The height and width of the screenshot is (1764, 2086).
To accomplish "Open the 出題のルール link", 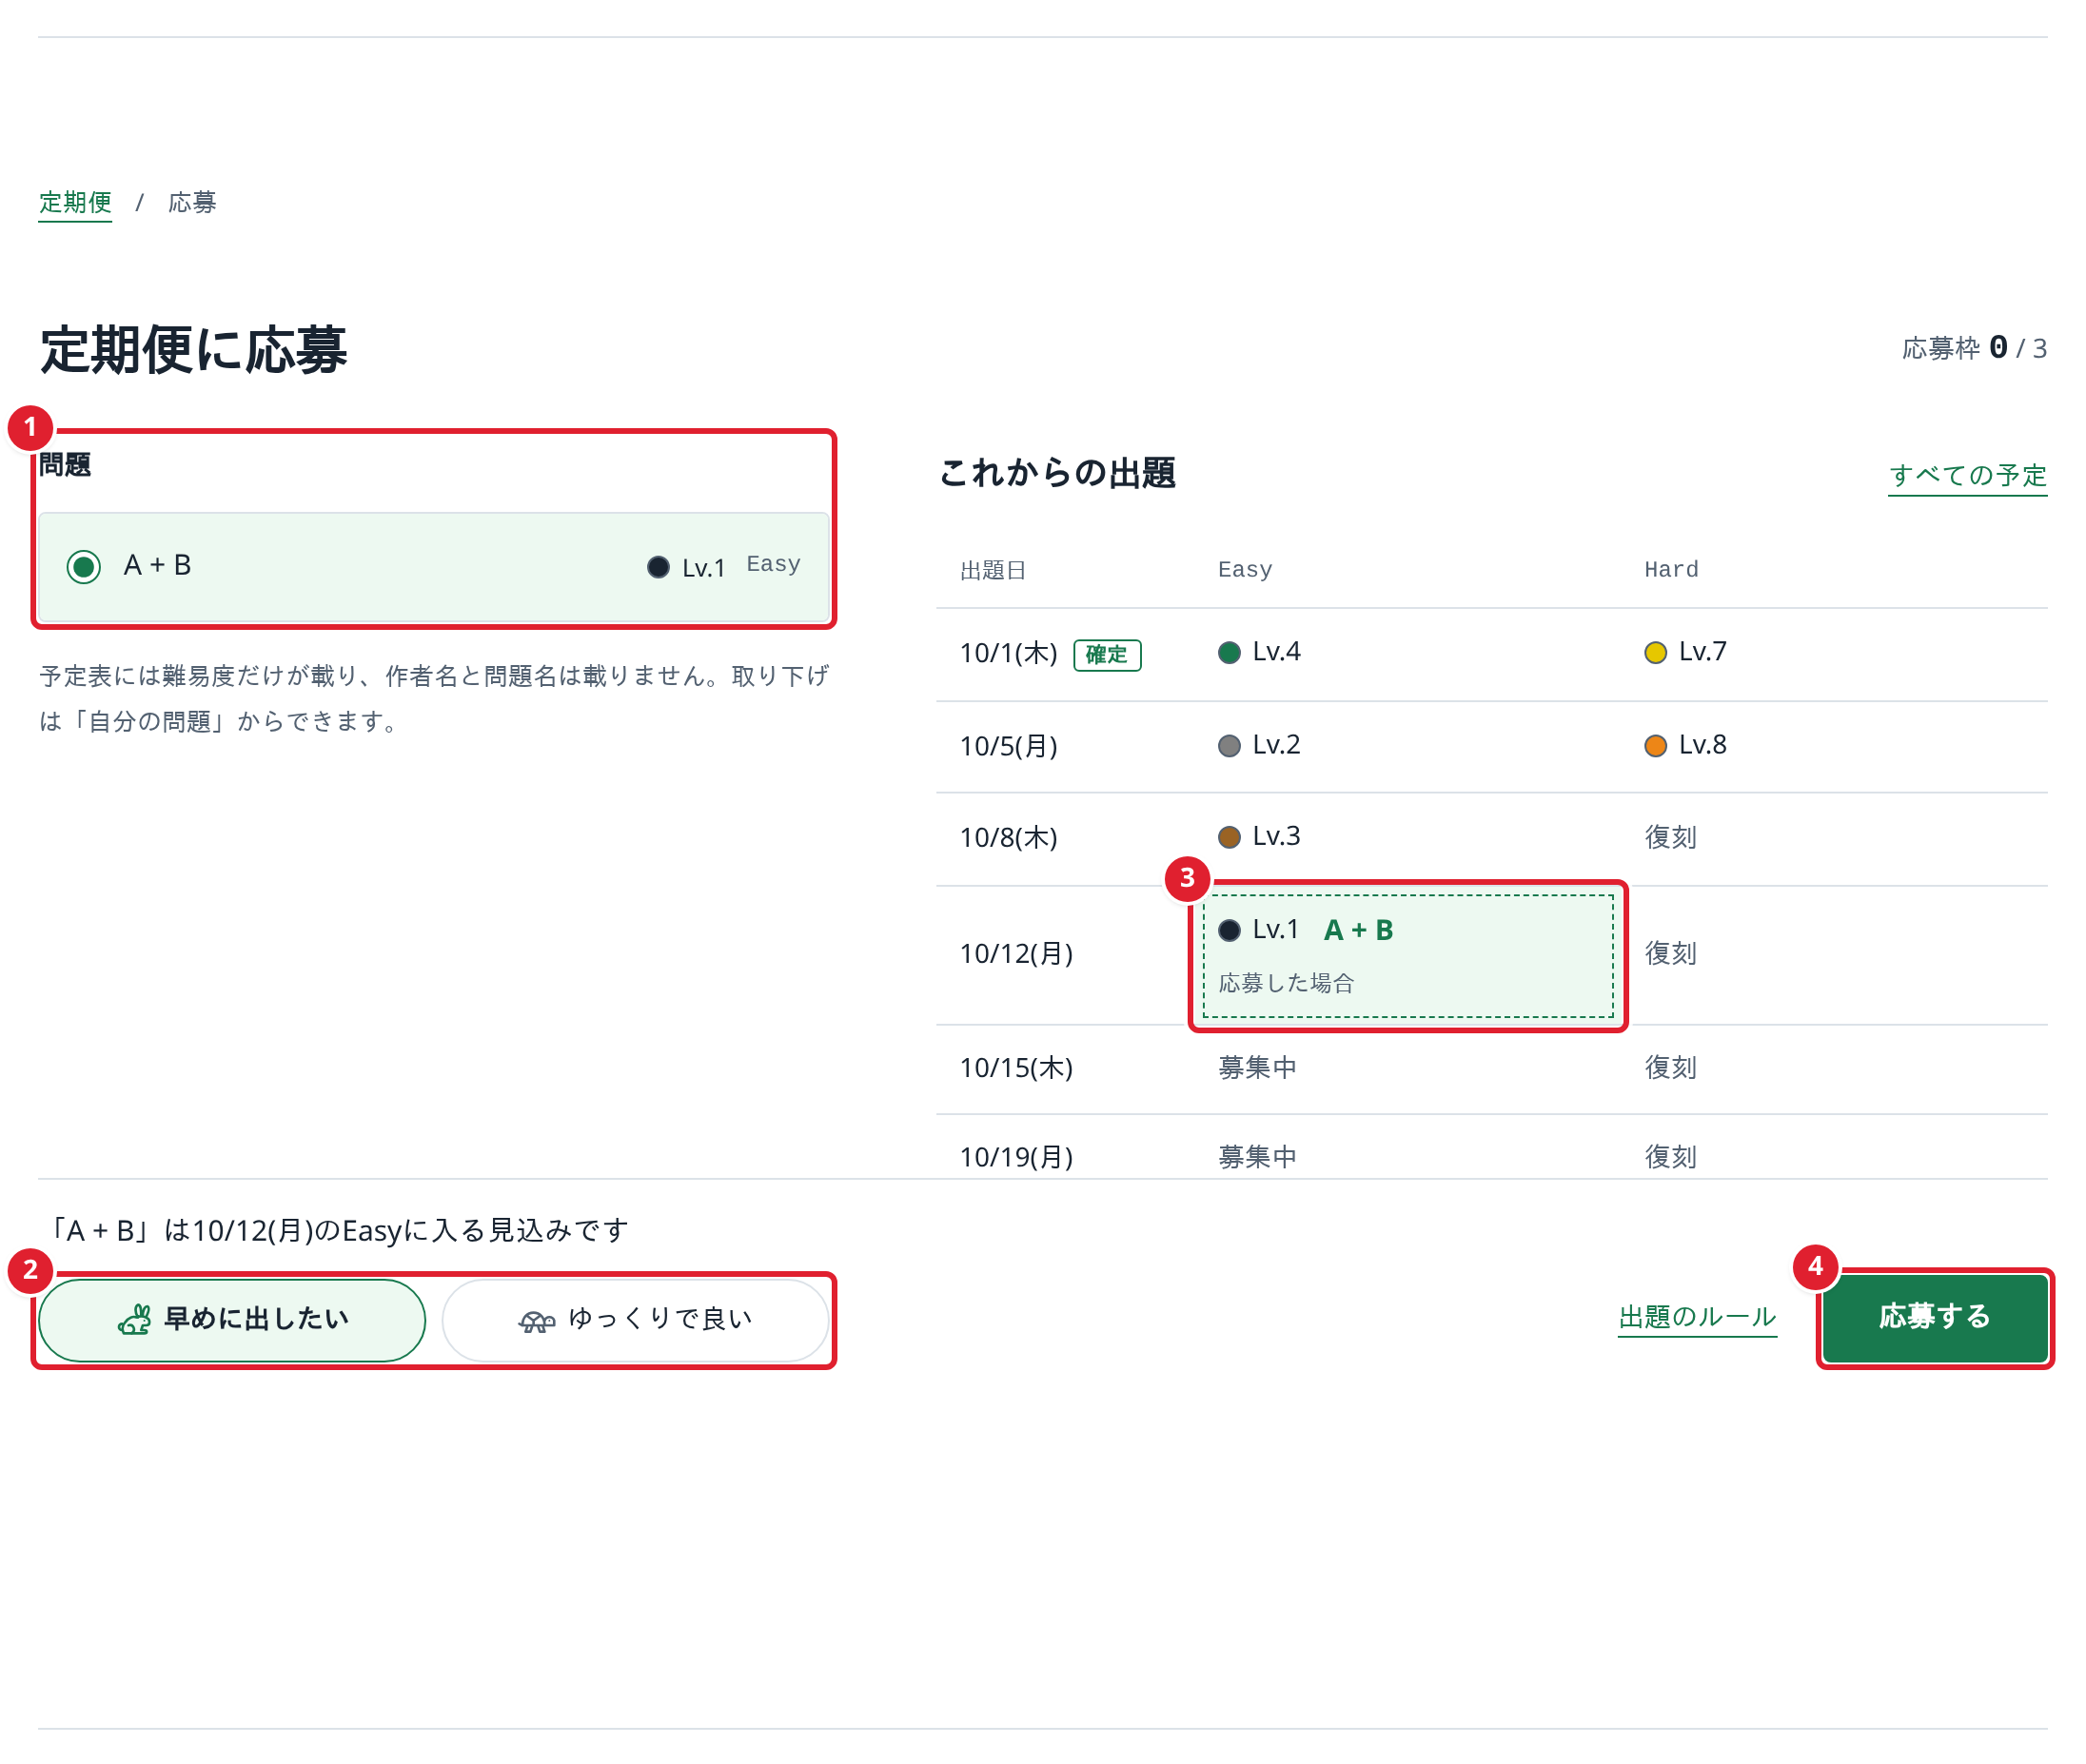I will [1697, 1317].
